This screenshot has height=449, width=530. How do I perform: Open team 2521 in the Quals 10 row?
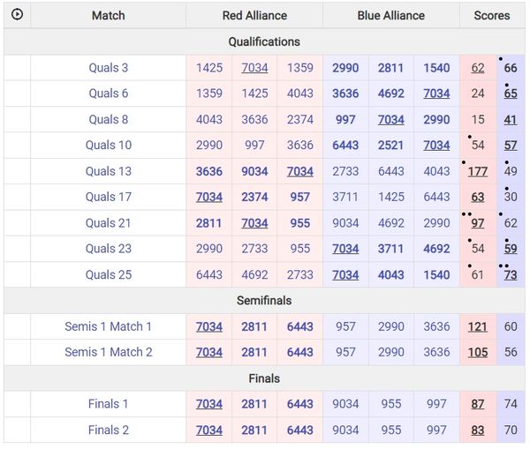pyautogui.click(x=390, y=146)
